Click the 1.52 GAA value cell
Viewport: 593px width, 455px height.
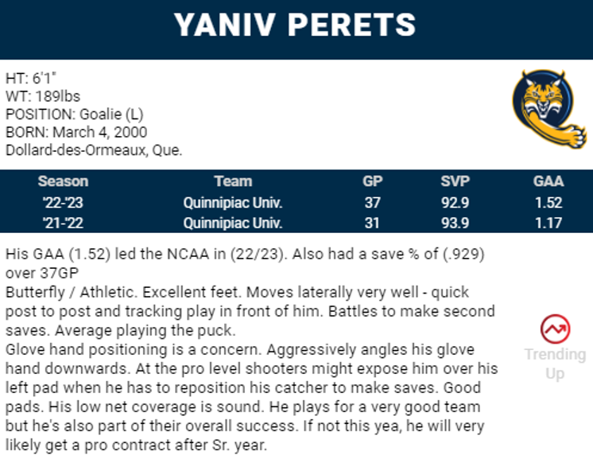click(x=548, y=202)
